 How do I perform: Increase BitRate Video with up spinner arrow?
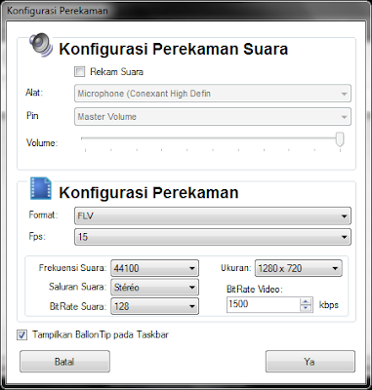point(306,301)
